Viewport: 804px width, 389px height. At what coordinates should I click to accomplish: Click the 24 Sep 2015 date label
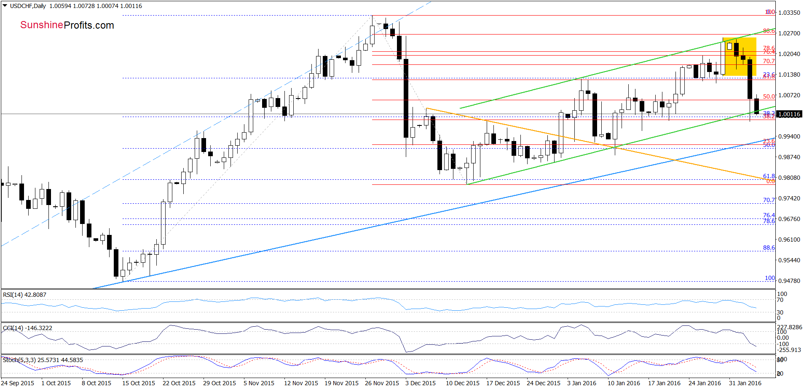click(x=18, y=383)
